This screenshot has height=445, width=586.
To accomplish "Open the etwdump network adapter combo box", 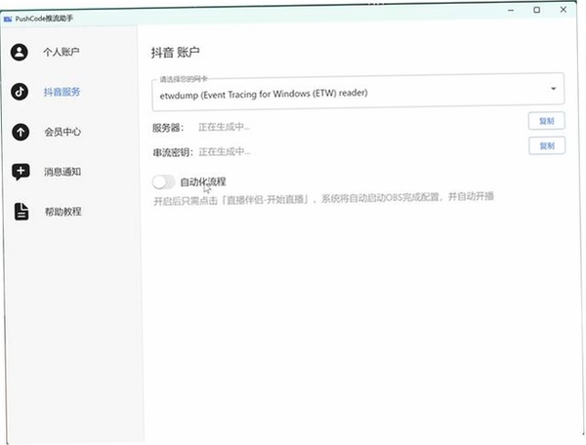I will click(x=357, y=92).
